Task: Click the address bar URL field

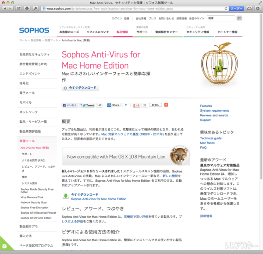Action: (135, 9)
